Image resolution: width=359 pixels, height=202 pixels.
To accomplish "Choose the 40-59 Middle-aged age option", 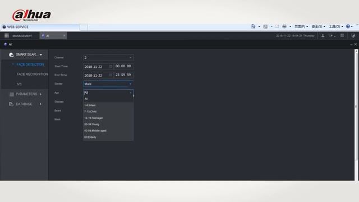I will (108, 131).
